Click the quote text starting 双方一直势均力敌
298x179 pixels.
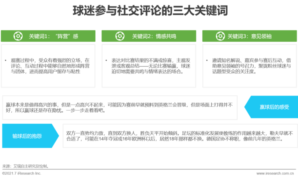point(180,136)
